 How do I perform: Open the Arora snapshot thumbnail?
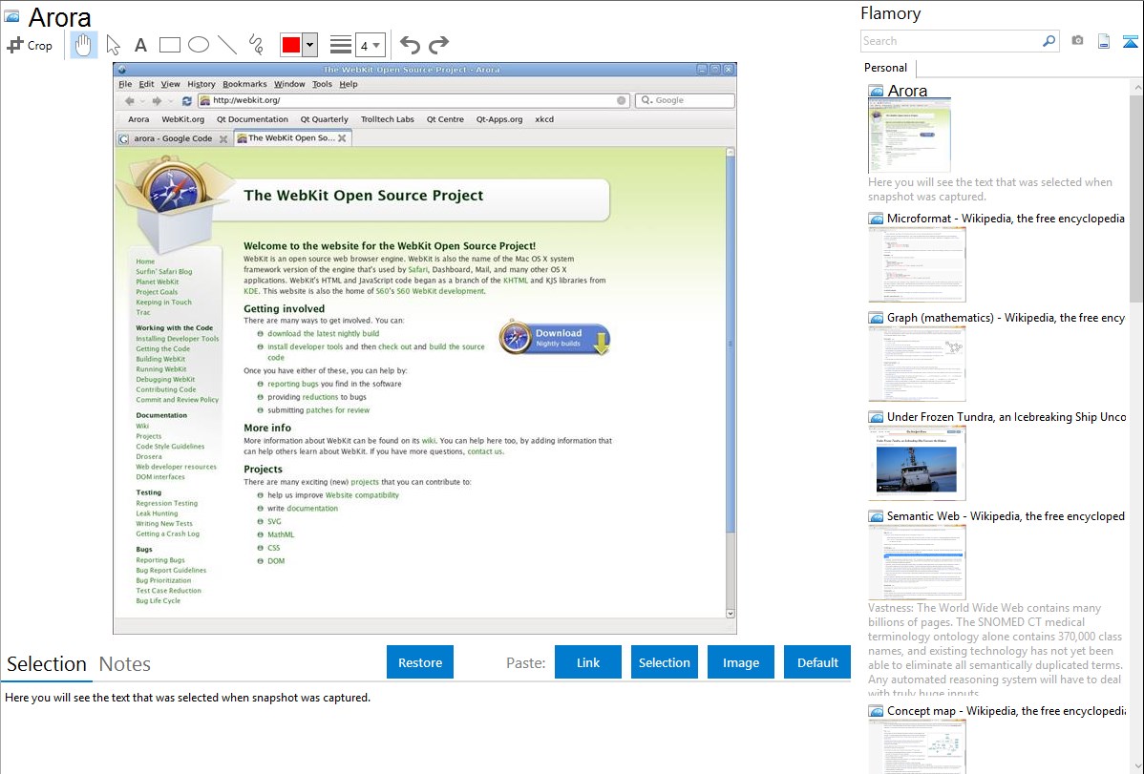[x=909, y=136]
